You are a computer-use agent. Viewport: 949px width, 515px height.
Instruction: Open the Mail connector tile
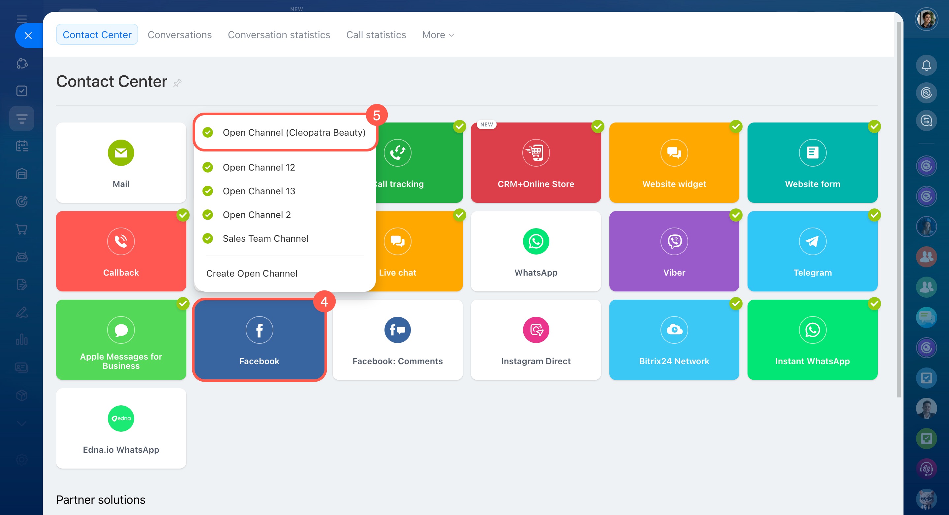[x=121, y=162]
